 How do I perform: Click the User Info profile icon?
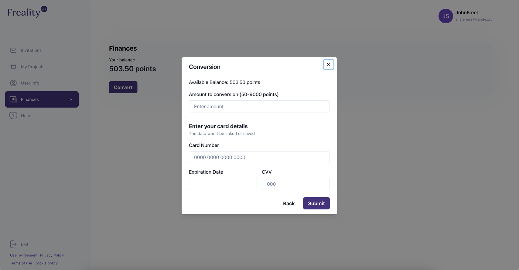(x=13, y=83)
